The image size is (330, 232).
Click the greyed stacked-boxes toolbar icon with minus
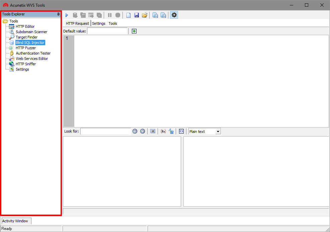pyautogui.click(x=99, y=15)
